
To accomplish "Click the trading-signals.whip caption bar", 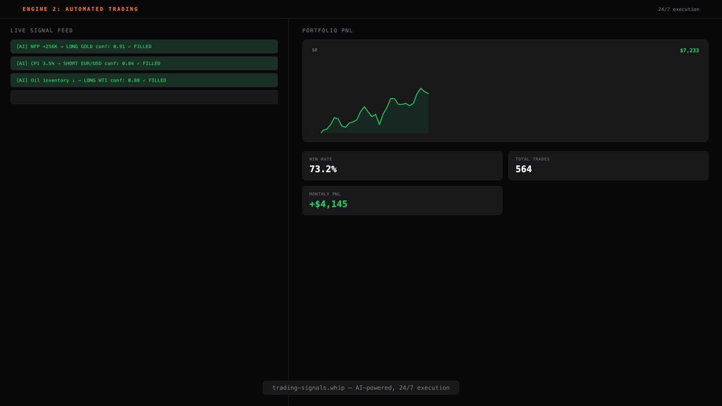I will pyautogui.click(x=361, y=388).
